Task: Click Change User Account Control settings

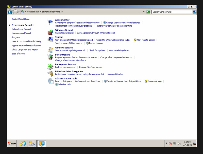Action: click(x=123, y=23)
